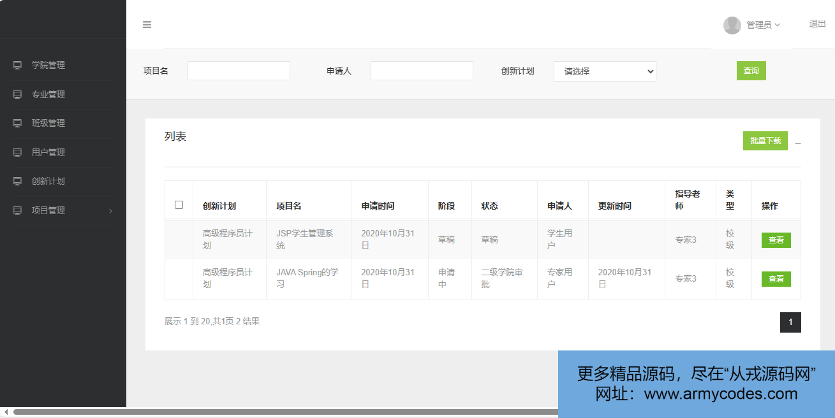This screenshot has width=835, height=418.
Task: Open 项目管理 in the sidebar
Action: (48, 210)
